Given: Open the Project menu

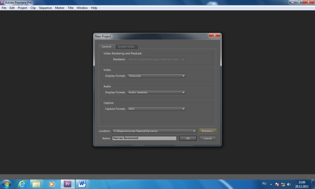Looking at the screenshot, I should point(22,8).
